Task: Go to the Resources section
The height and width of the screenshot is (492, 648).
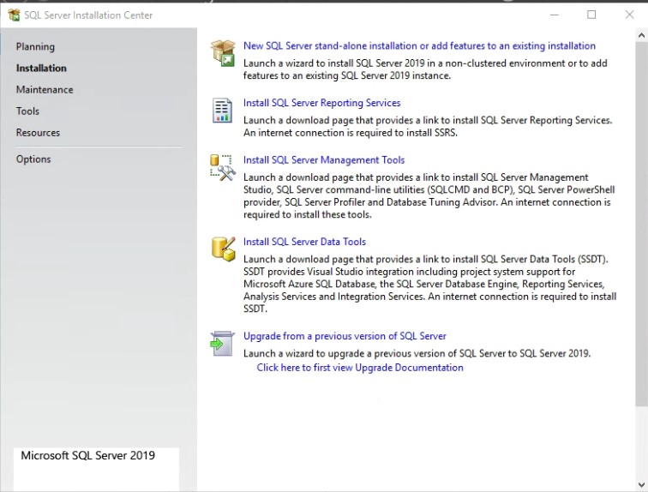Action: [38, 133]
